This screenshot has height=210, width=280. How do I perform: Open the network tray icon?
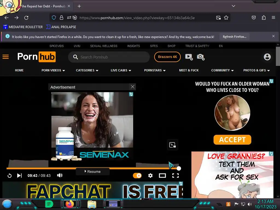(243, 204)
